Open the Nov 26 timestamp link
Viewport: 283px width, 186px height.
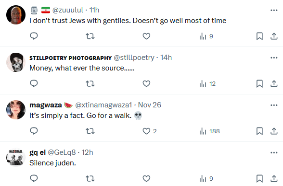[149, 105]
